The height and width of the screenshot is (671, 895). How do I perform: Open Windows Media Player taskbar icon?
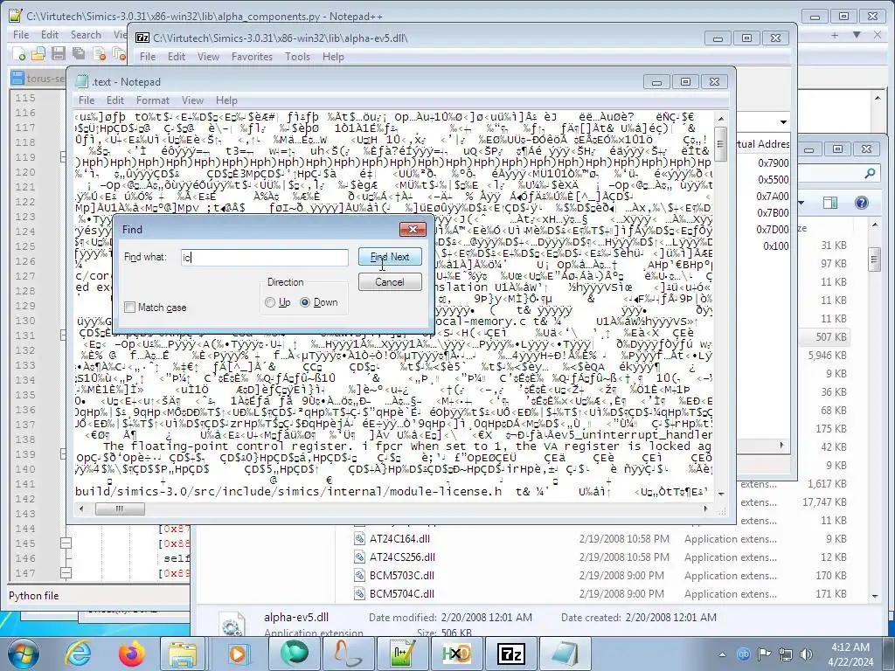pos(238,654)
